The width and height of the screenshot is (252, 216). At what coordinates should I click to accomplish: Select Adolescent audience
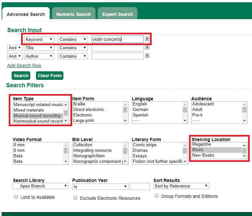pos(217,104)
